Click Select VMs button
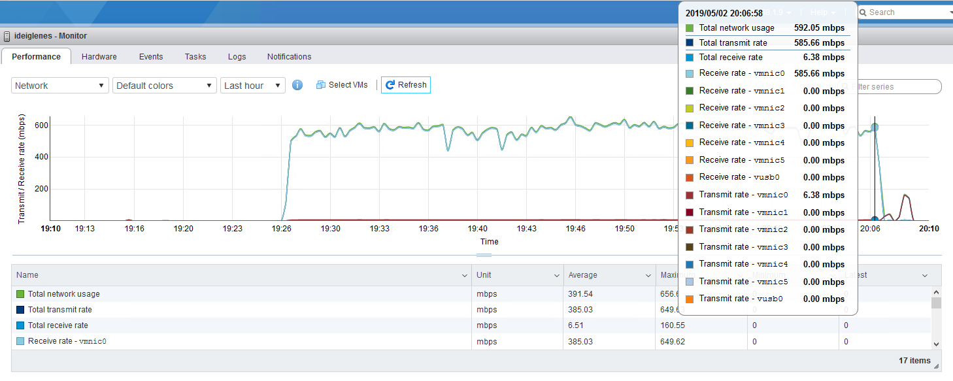The width and height of the screenshot is (953, 381). tap(342, 85)
